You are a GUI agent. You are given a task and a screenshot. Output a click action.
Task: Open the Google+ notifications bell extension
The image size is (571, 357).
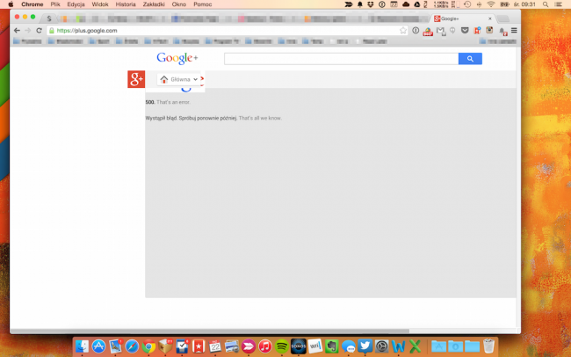click(502, 32)
